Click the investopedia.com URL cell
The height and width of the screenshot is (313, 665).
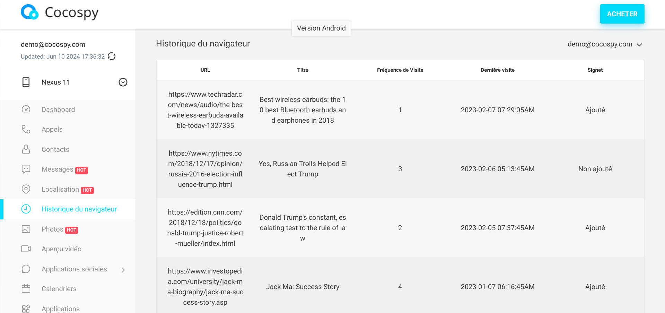pyautogui.click(x=205, y=287)
